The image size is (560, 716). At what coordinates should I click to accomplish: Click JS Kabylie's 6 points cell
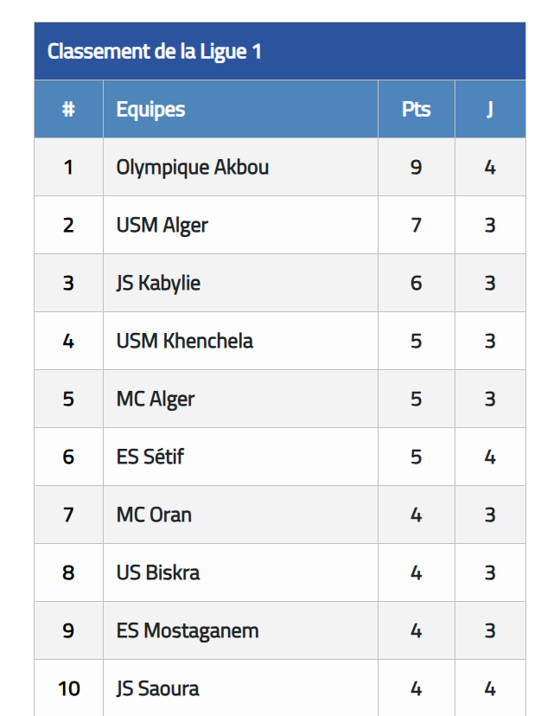(417, 283)
